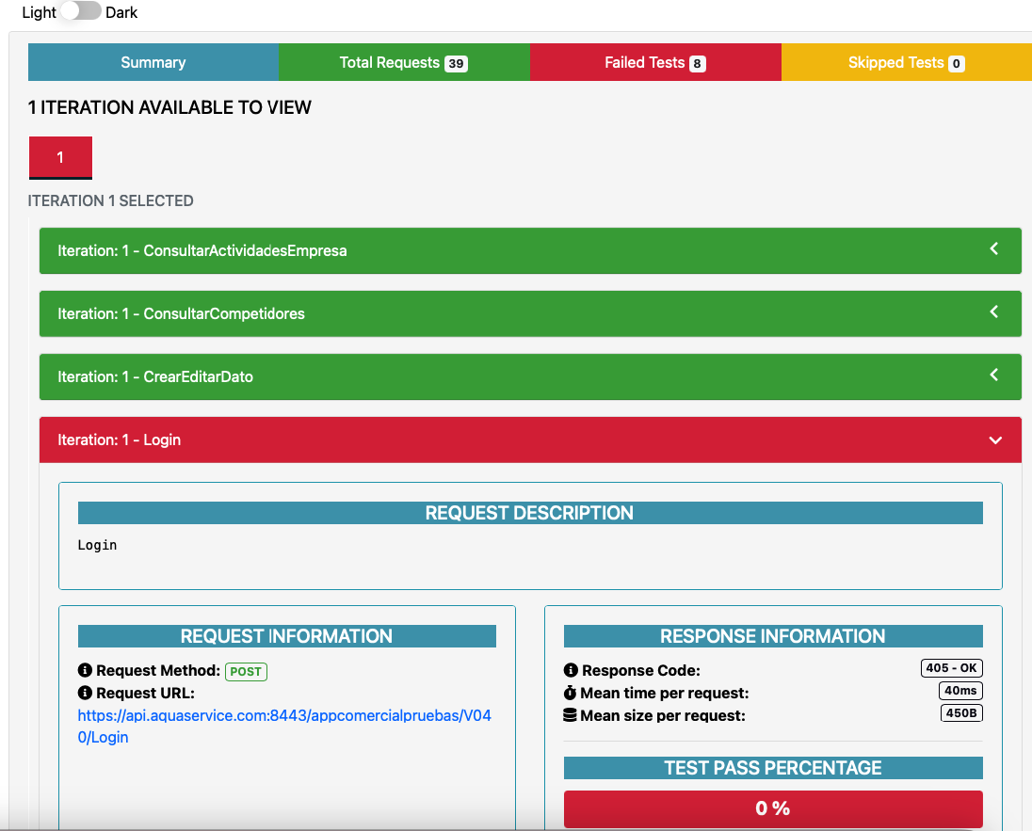Click the stopwatch icon for mean time
Image resolution: width=1032 pixels, height=831 pixels.
coord(571,694)
